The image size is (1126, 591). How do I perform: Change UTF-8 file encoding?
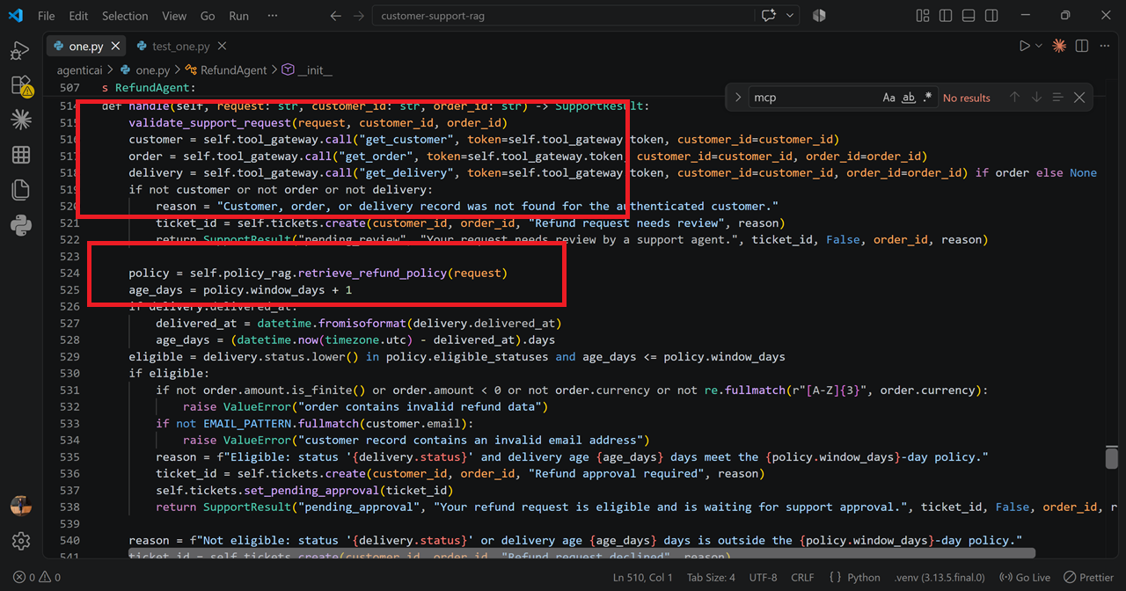[x=762, y=578]
